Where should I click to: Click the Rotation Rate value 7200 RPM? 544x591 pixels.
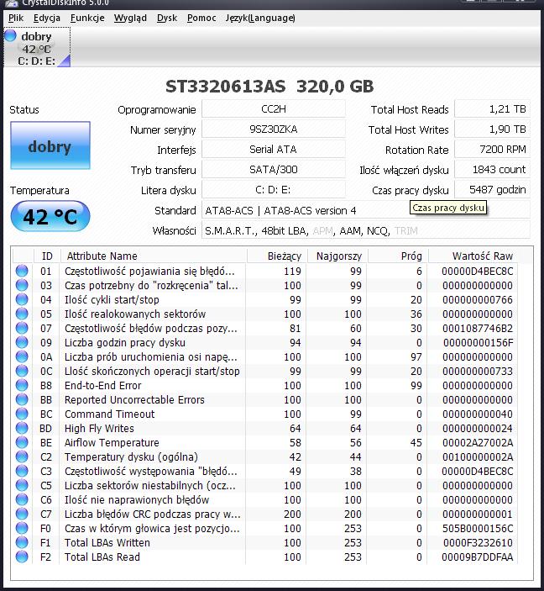pyautogui.click(x=493, y=150)
